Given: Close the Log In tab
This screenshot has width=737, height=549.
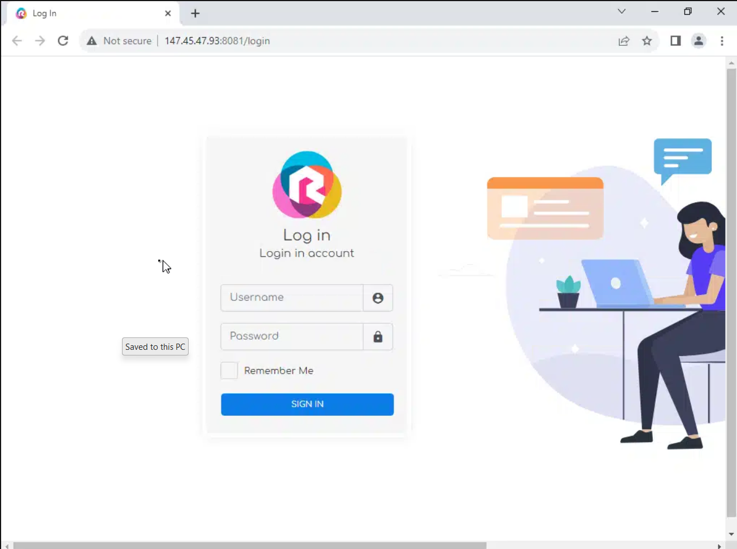Looking at the screenshot, I should (168, 14).
